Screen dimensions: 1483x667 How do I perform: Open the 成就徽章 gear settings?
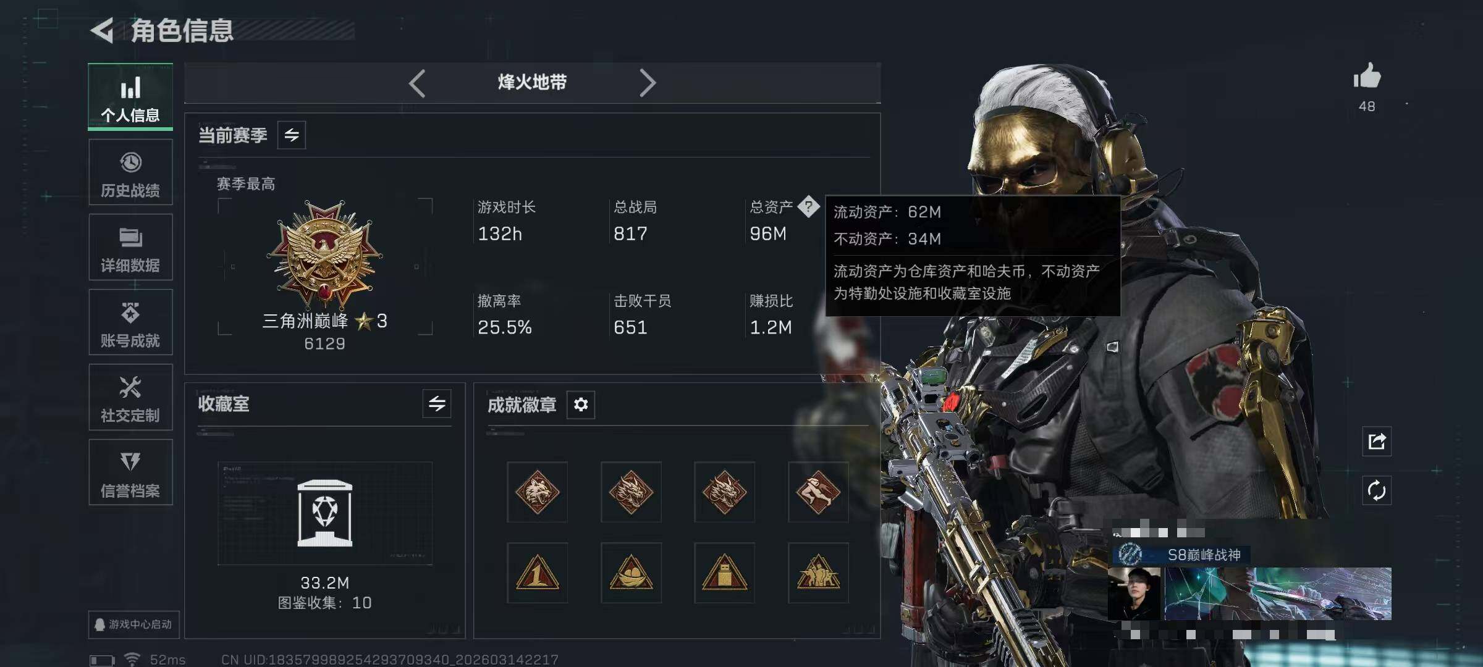(x=581, y=405)
